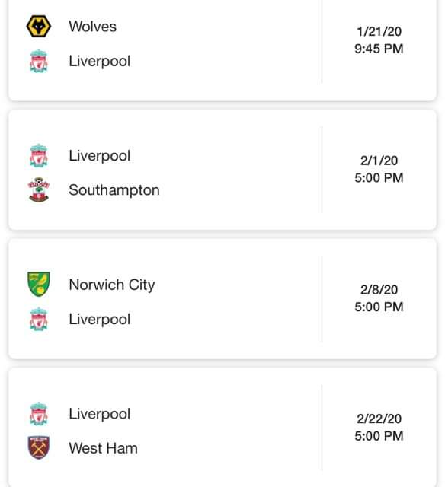Tap Liverpool crest in Wolves fixture
Image resolution: width=445 pixels, height=487 pixels.
39,61
